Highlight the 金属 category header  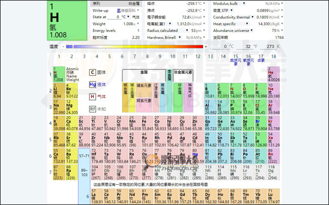tap(144, 72)
